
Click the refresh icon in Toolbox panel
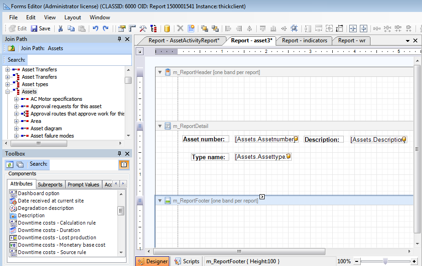click(10, 164)
